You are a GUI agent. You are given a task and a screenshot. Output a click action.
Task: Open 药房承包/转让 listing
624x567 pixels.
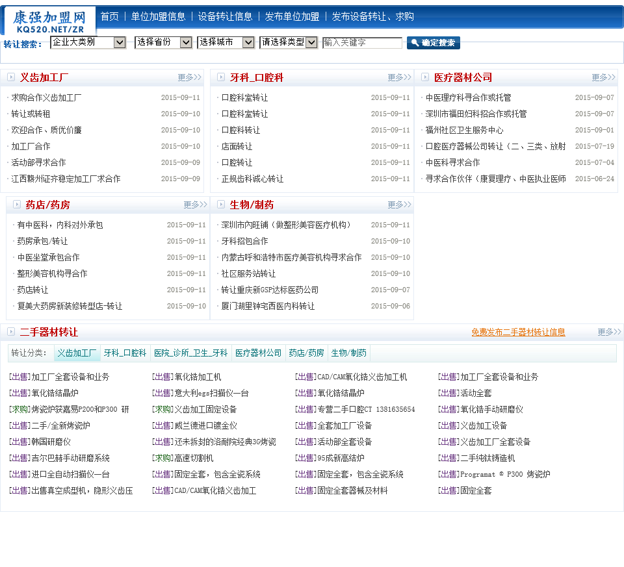[42, 241]
